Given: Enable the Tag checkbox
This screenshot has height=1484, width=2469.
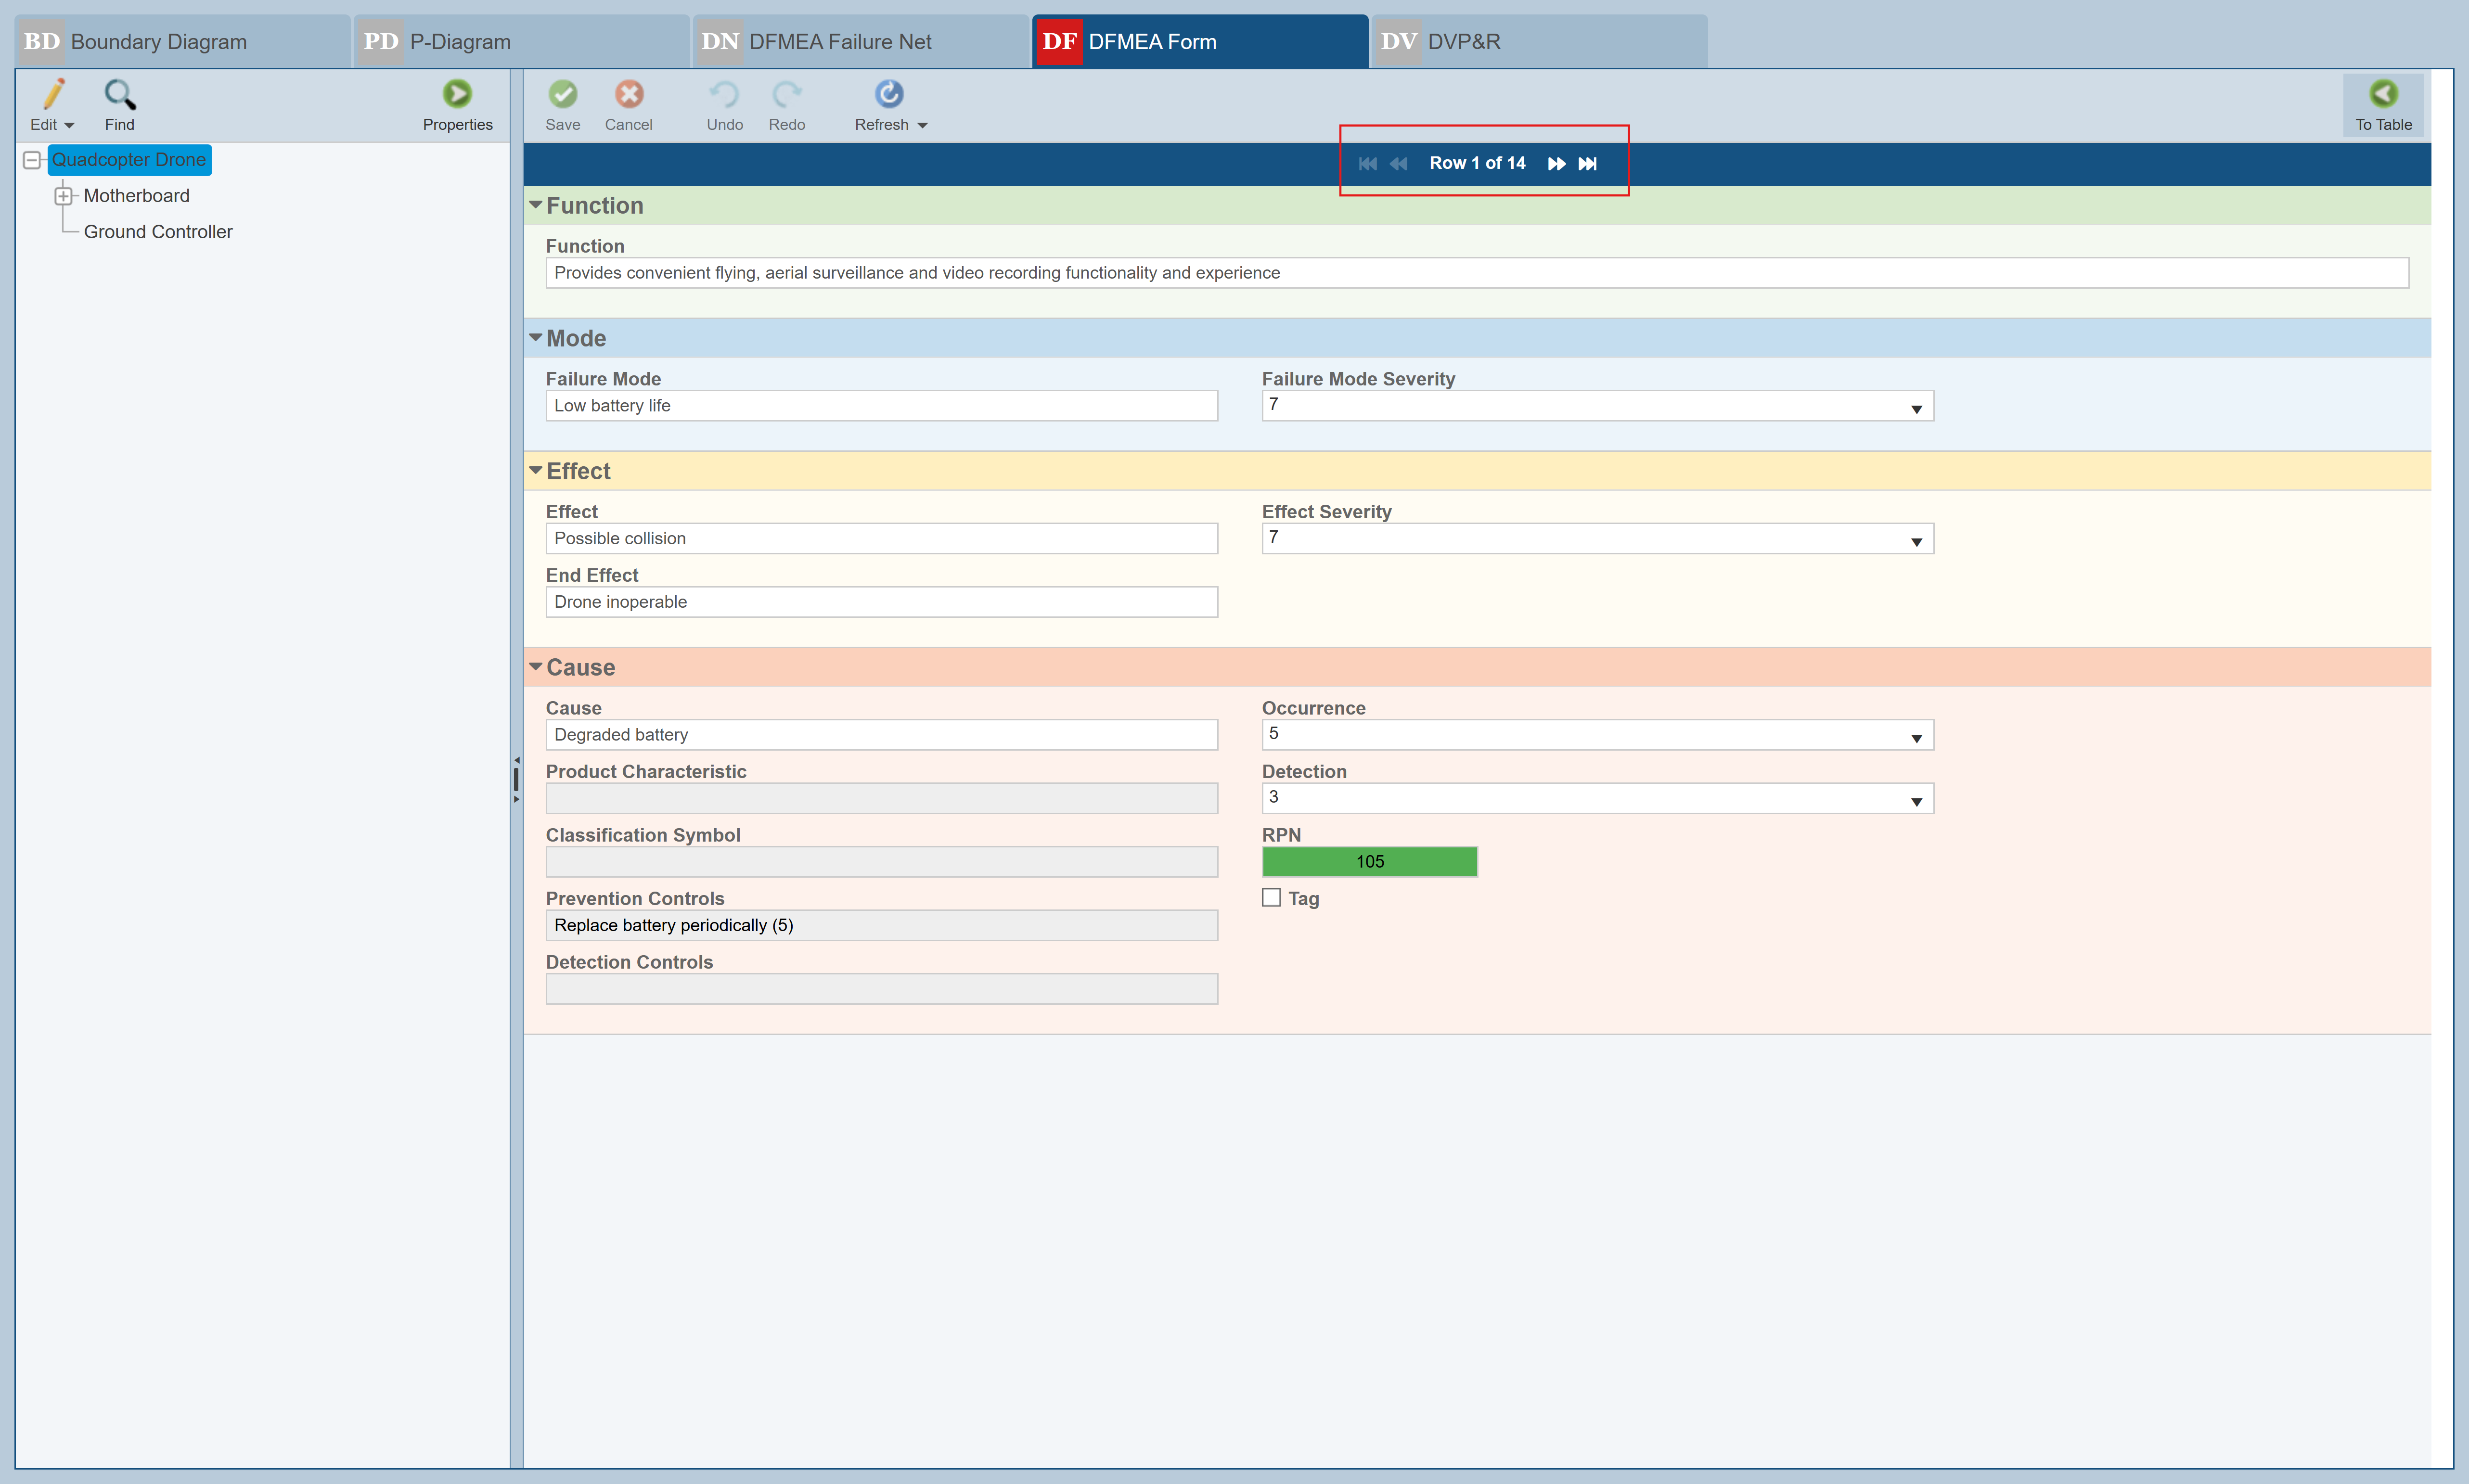Looking at the screenshot, I should pyautogui.click(x=1271, y=898).
